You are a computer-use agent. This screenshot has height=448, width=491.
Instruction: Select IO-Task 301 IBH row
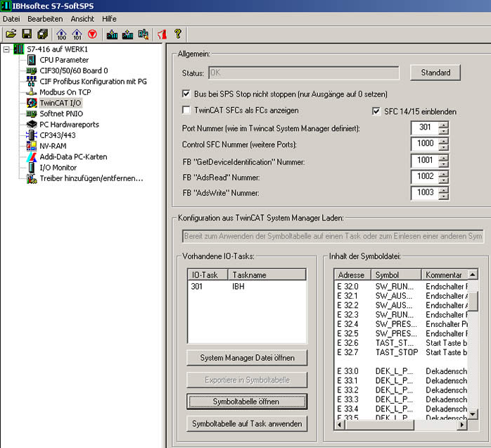(247, 286)
